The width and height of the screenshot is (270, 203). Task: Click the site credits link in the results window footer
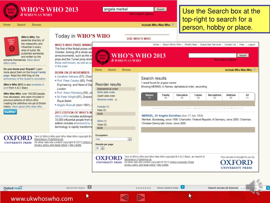coord(163,165)
